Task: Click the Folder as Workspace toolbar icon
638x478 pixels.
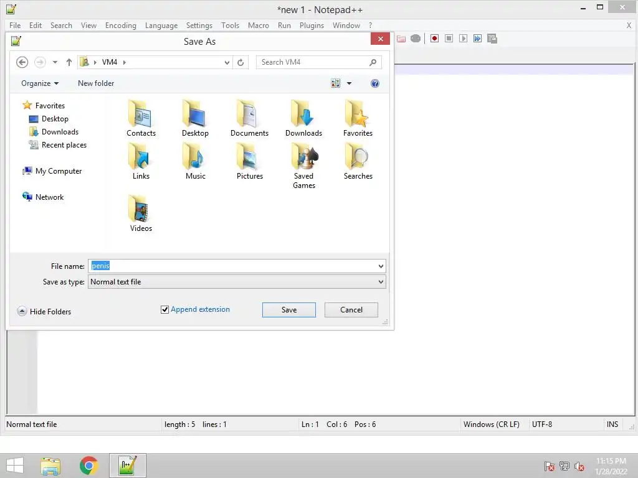Action: [401, 39]
